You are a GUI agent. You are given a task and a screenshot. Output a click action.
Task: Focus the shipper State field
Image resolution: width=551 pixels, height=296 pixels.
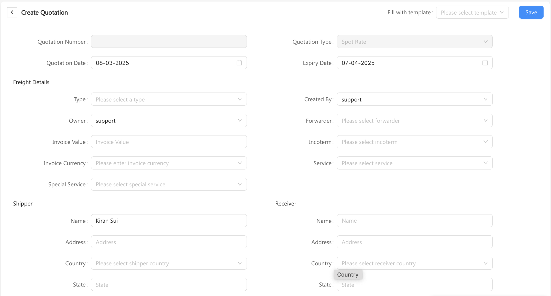click(169, 284)
